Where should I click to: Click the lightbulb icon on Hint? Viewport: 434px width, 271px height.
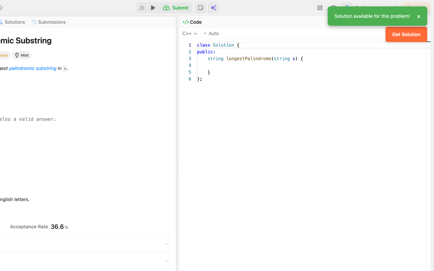tap(17, 55)
